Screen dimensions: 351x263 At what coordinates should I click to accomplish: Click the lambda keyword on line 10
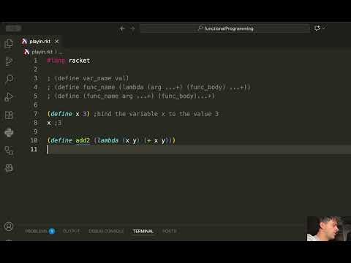tap(107, 140)
